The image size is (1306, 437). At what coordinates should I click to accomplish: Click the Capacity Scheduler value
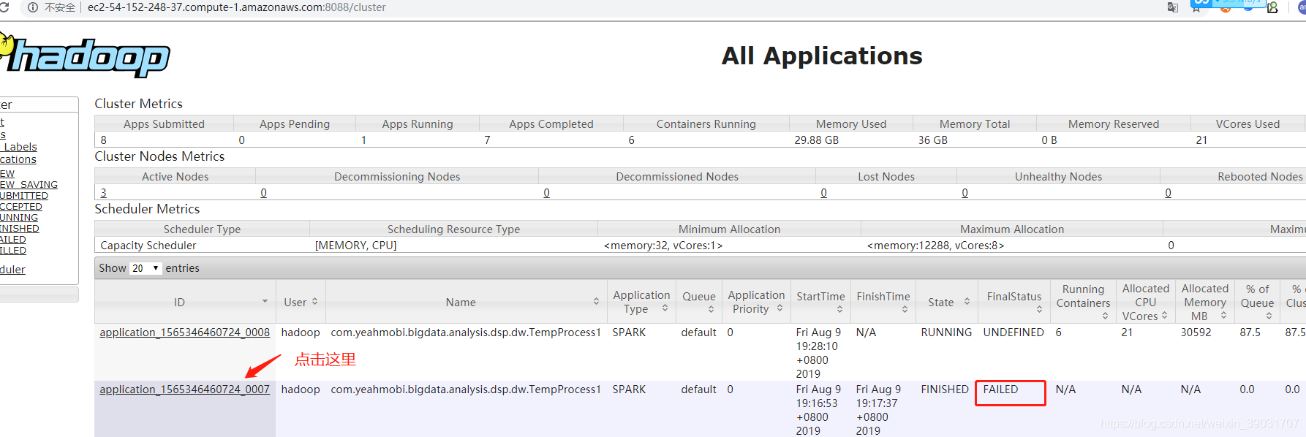[148, 246]
